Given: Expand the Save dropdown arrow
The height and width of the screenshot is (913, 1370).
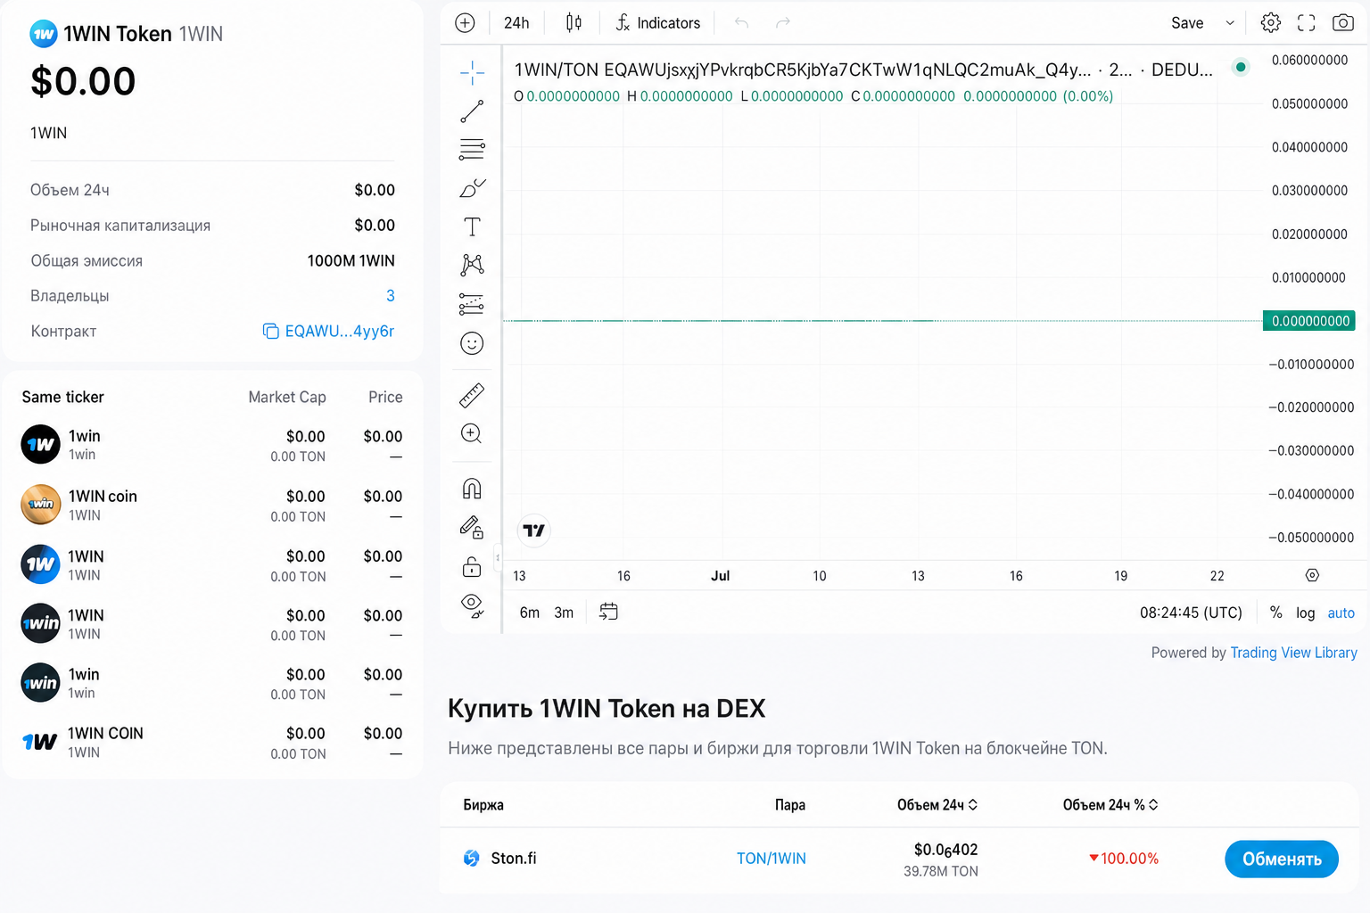Looking at the screenshot, I should [x=1230, y=23].
